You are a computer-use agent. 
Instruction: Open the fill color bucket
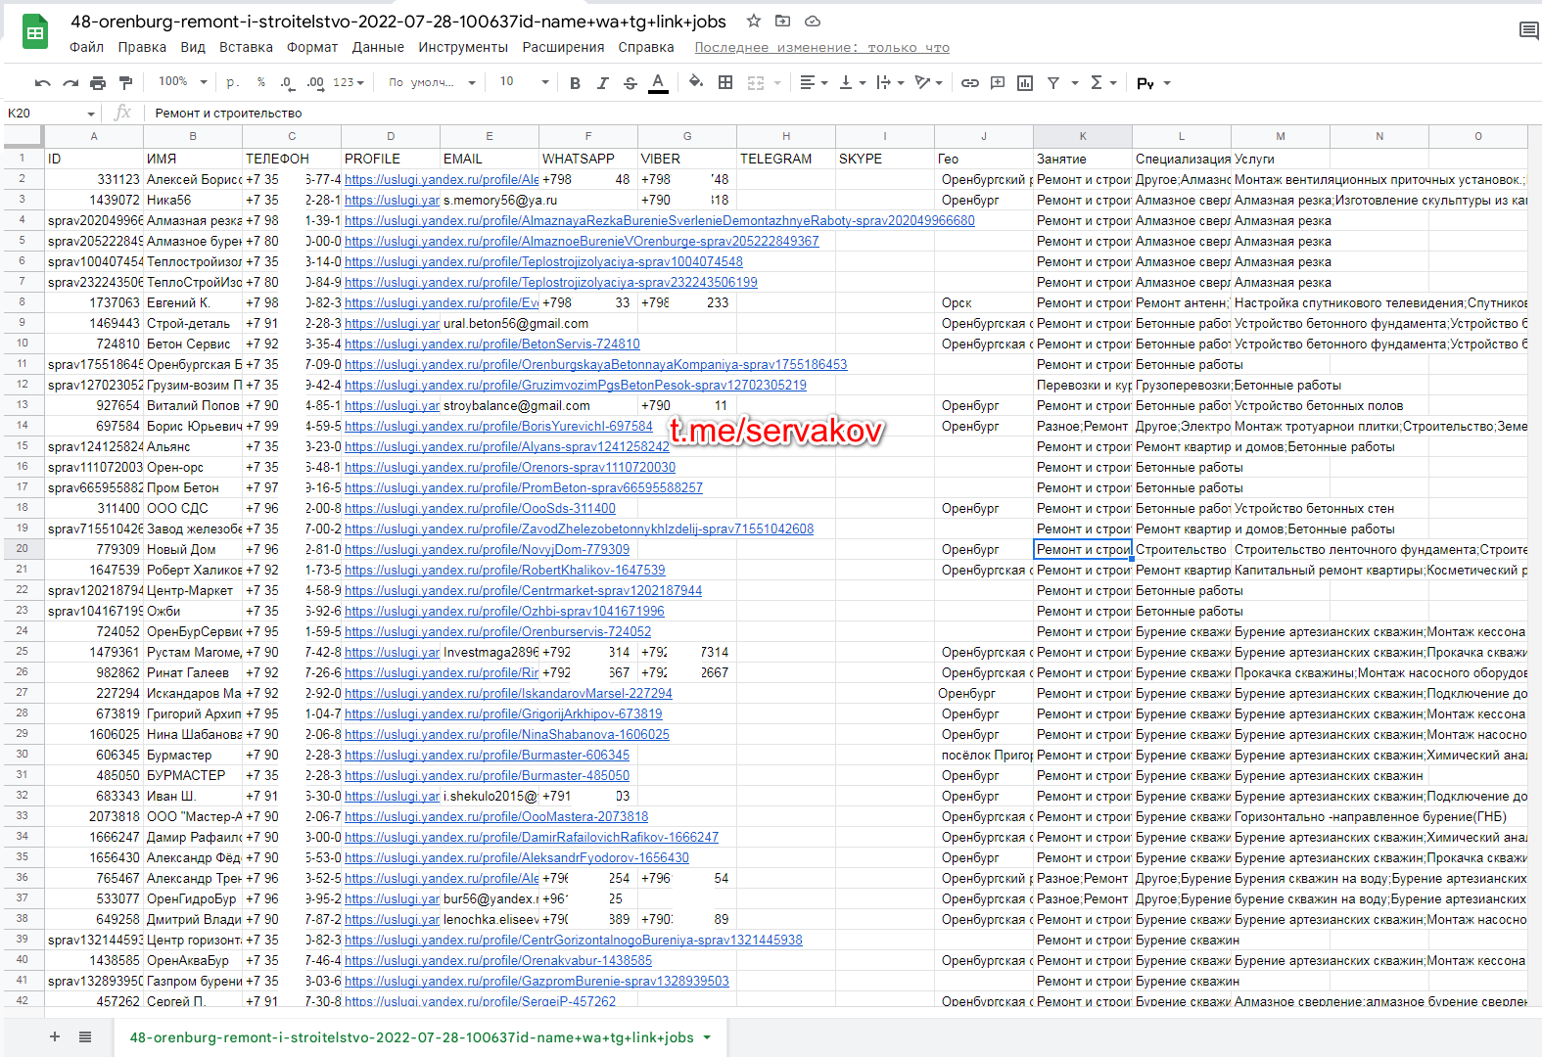(696, 82)
